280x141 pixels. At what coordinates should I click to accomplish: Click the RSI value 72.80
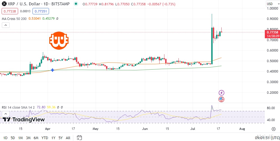[x=41, y=107]
